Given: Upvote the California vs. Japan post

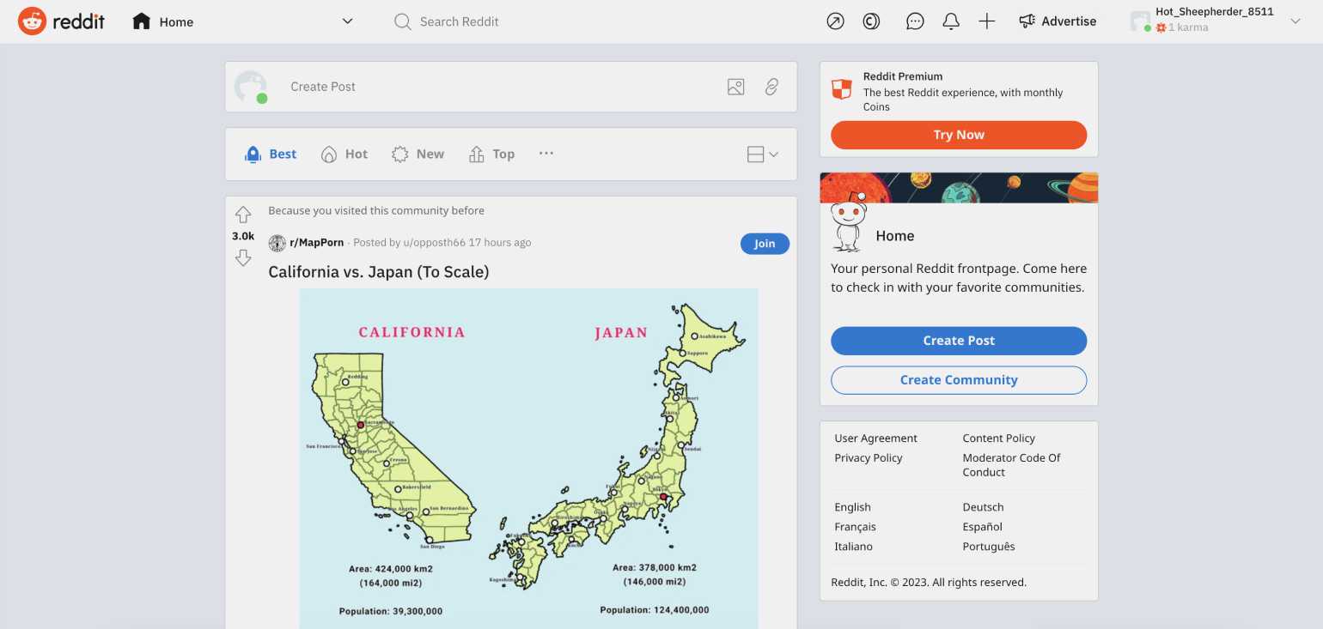Looking at the screenshot, I should pos(243,215).
